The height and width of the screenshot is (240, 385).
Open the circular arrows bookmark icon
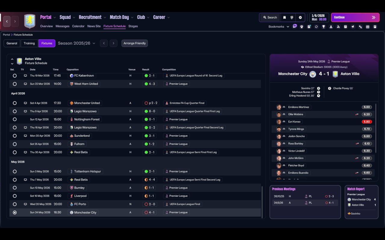(x=316, y=27)
